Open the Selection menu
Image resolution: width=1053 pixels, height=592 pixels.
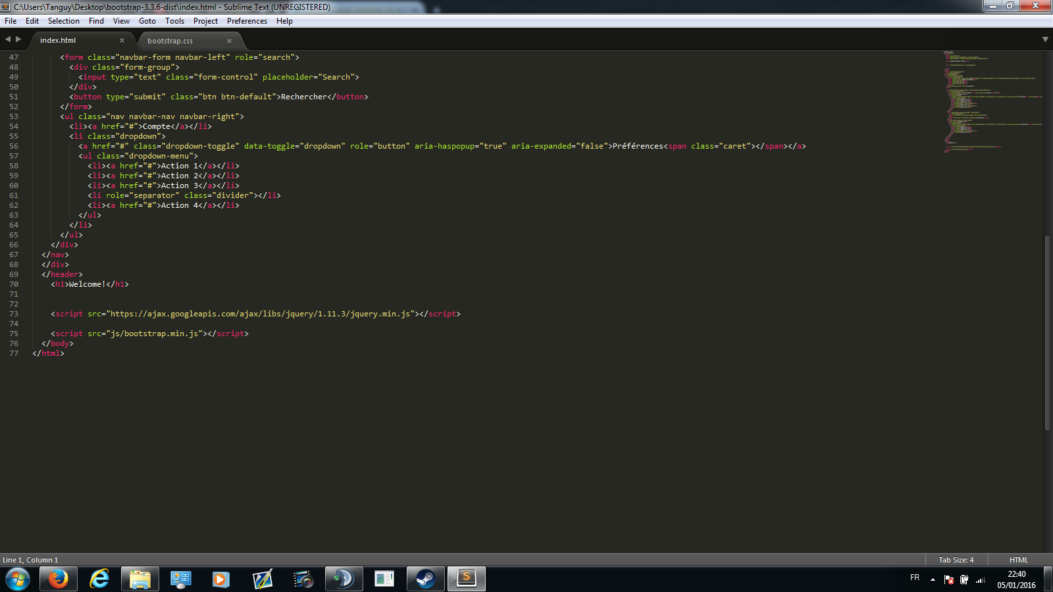pos(63,21)
